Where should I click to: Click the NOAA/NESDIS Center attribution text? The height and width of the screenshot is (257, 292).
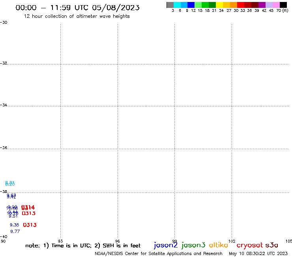(x=159, y=253)
